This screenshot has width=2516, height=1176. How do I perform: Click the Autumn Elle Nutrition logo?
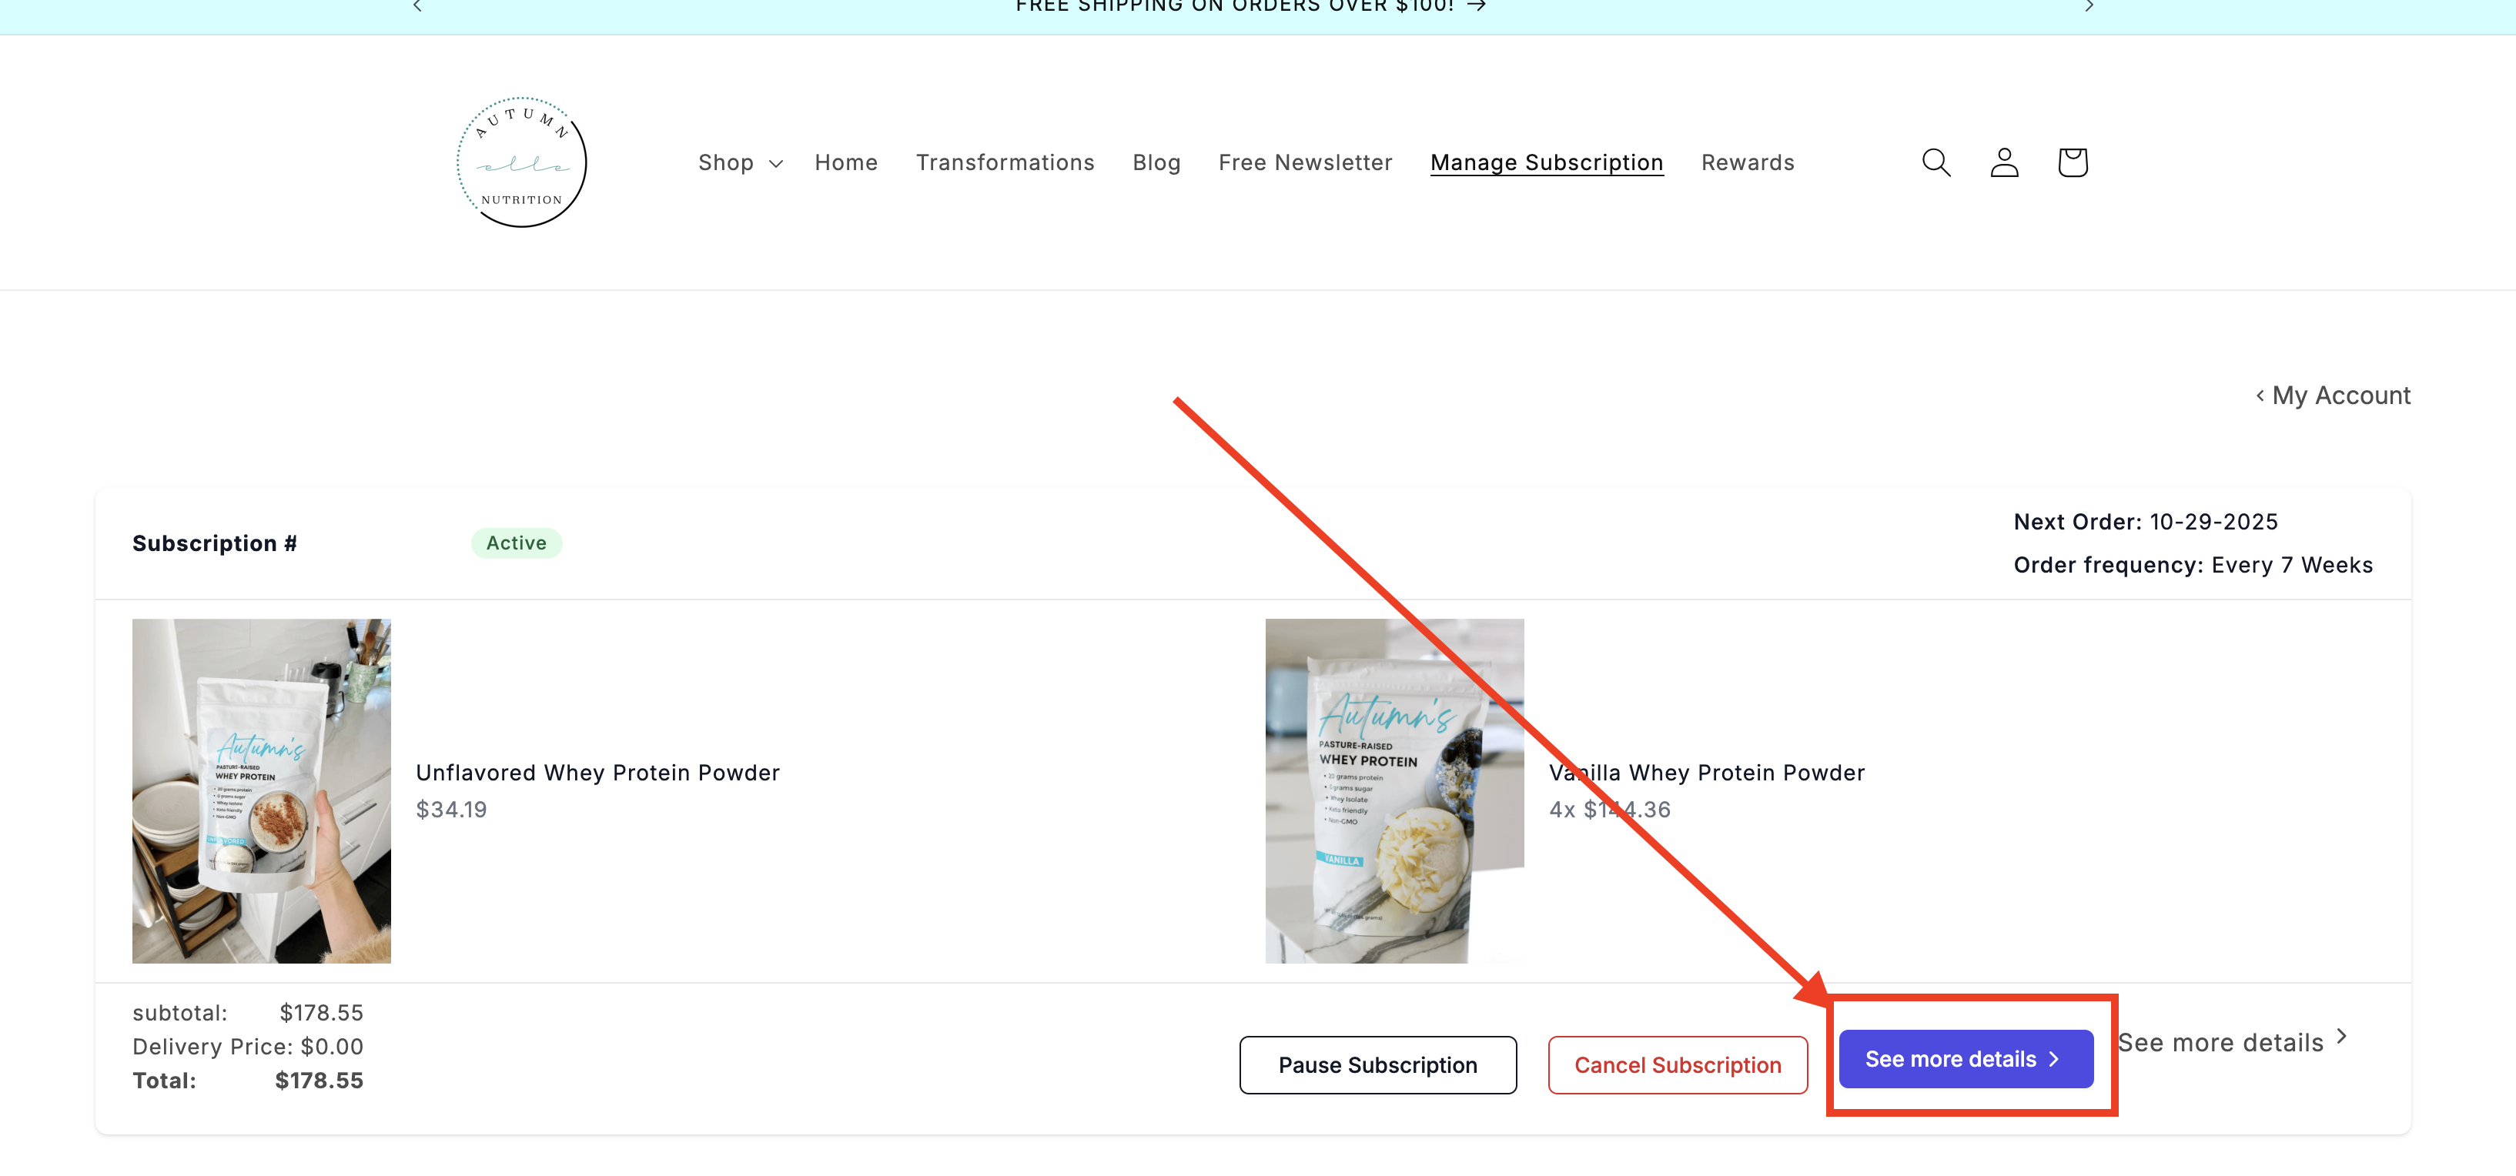click(x=521, y=162)
